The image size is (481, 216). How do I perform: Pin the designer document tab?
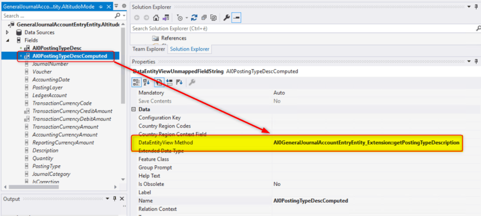(x=101, y=6)
